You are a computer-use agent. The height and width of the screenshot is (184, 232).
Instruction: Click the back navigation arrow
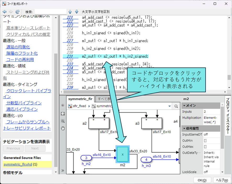point(4,12)
